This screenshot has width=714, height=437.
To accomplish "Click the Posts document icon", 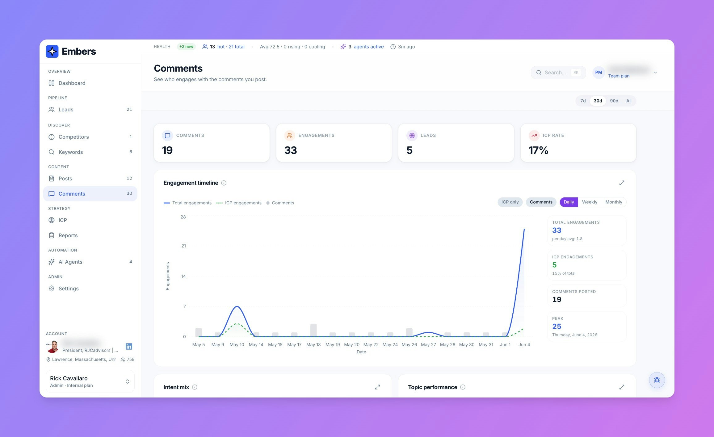I will click(x=52, y=178).
